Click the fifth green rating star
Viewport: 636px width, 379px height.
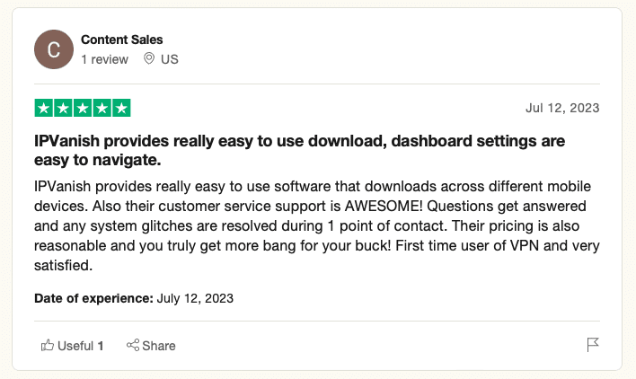pyautogui.click(x=121, y=108)
